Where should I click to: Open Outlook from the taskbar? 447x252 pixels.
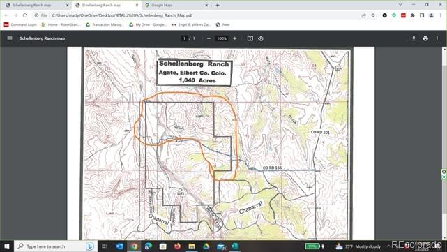(x=119, y=246)
